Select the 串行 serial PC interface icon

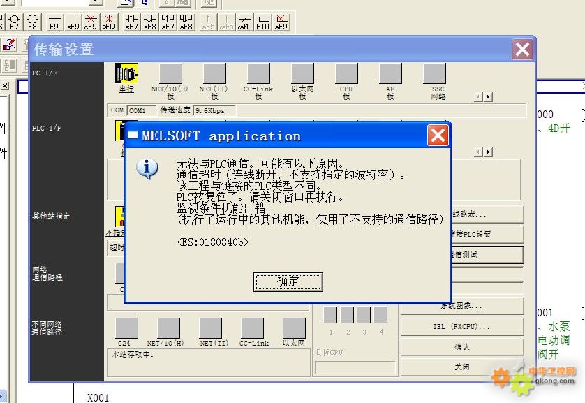126,73
